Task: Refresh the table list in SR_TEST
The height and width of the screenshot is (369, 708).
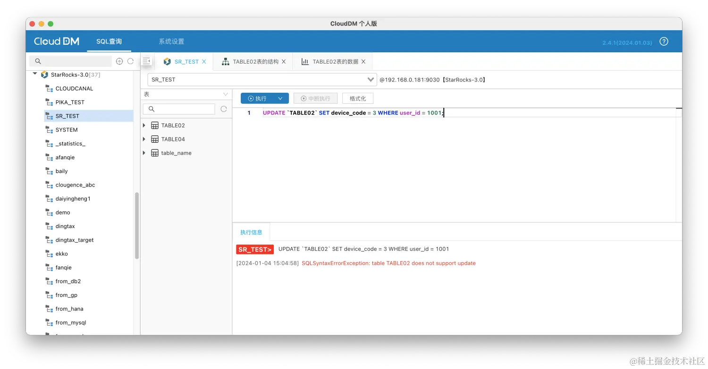Action: pos(224,109)
